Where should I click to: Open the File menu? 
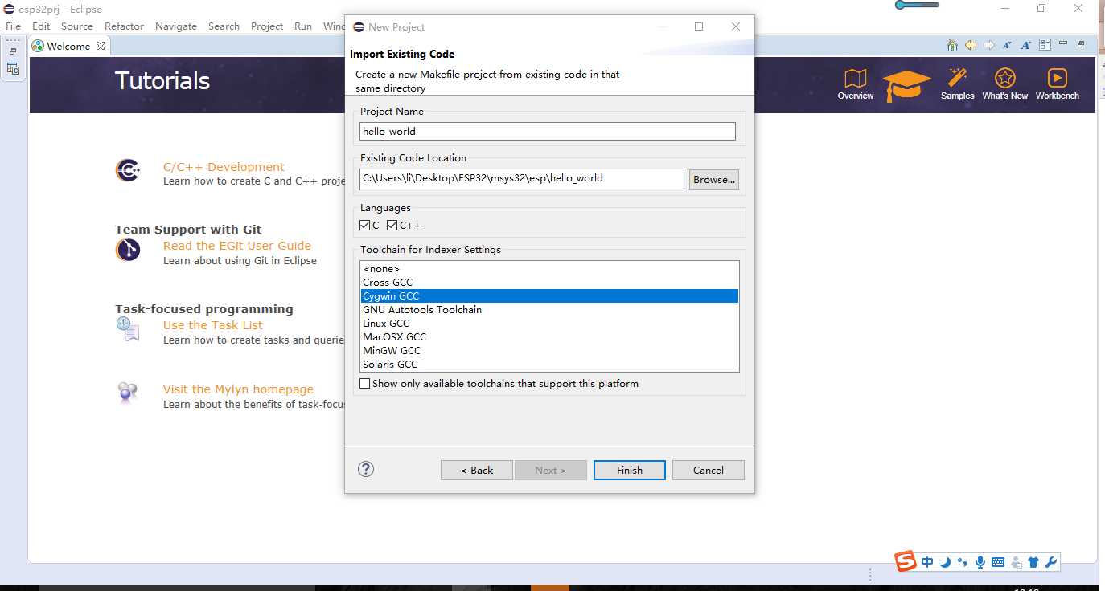14,26
